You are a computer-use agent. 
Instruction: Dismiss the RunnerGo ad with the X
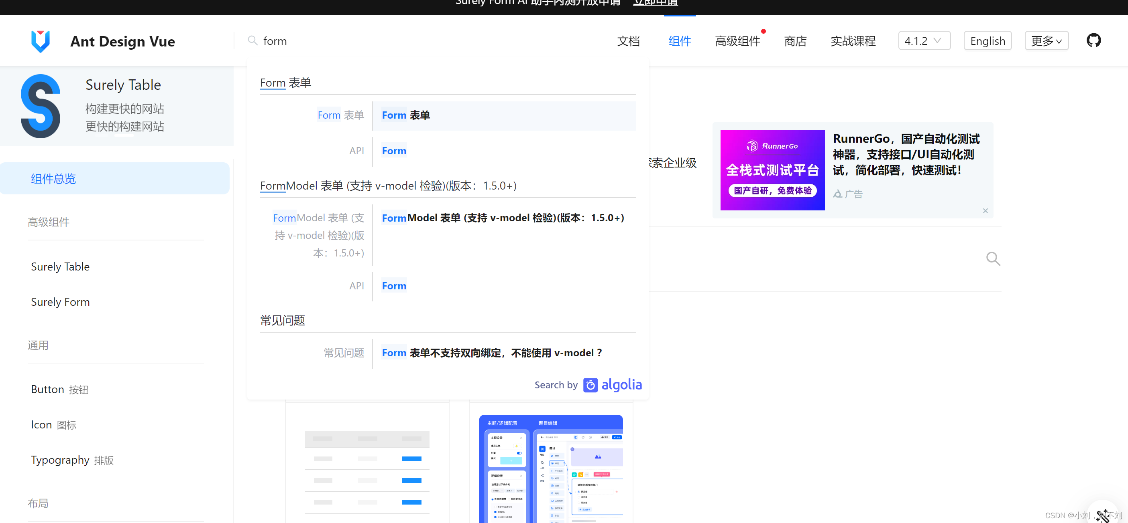point(985,211)
